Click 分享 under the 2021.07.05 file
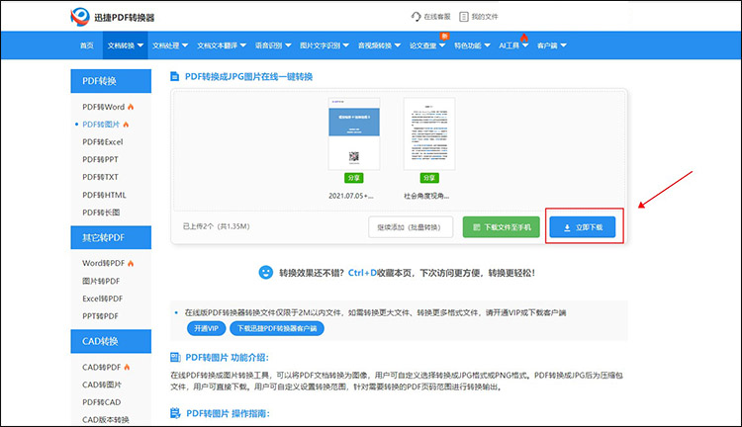The height and width of the screenshot is (427, 742). (x=354, y=178)
